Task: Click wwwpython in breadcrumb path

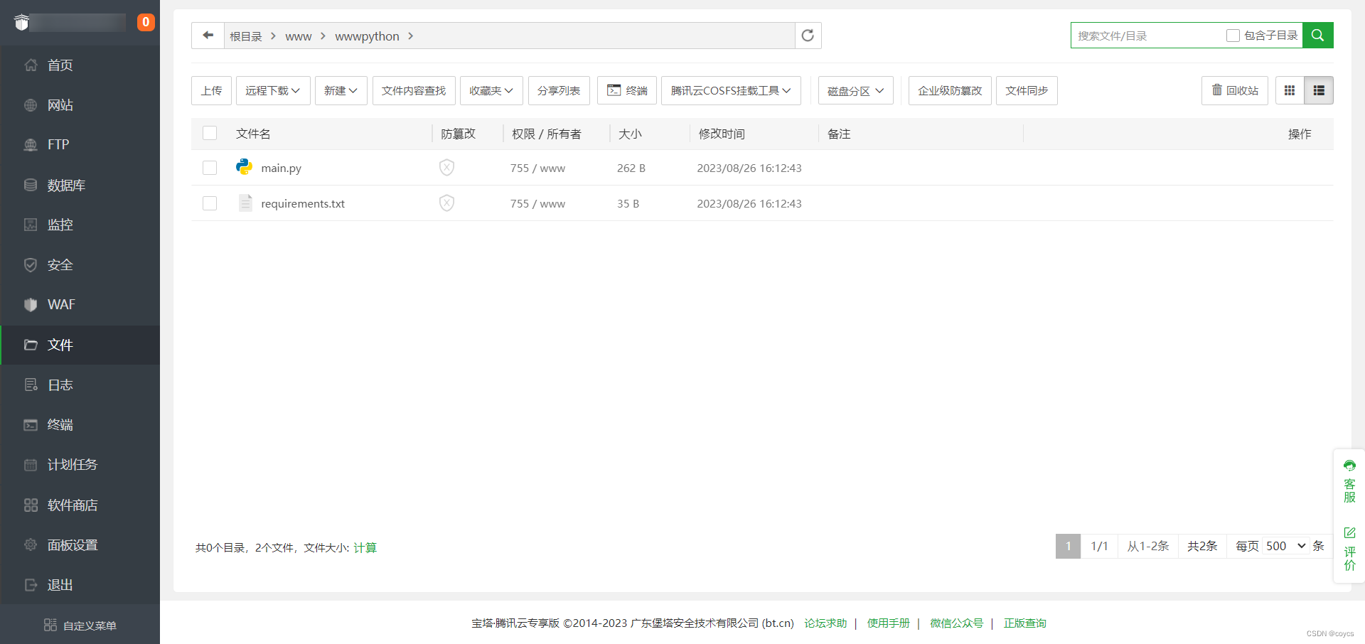Action: coord(367,36)
